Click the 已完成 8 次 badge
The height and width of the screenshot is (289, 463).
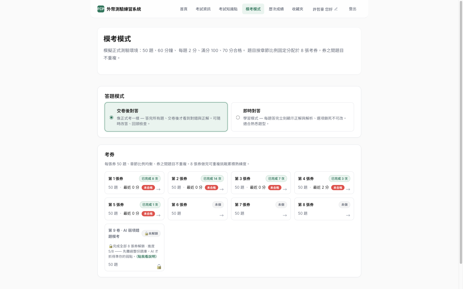150,179
